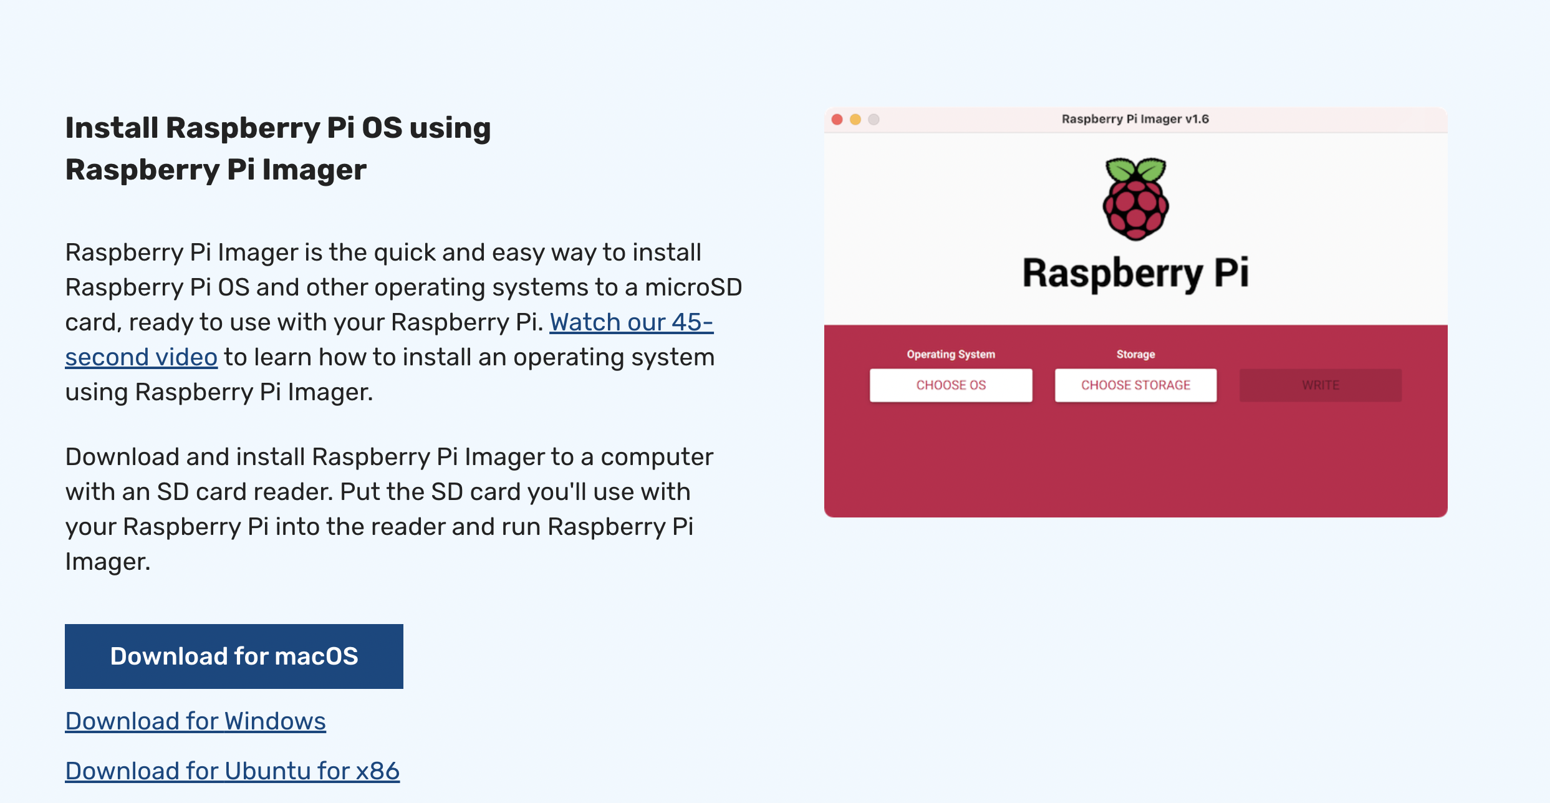
Task: Click the gray zoom dot in Imager window
Action: pos(874,120)
